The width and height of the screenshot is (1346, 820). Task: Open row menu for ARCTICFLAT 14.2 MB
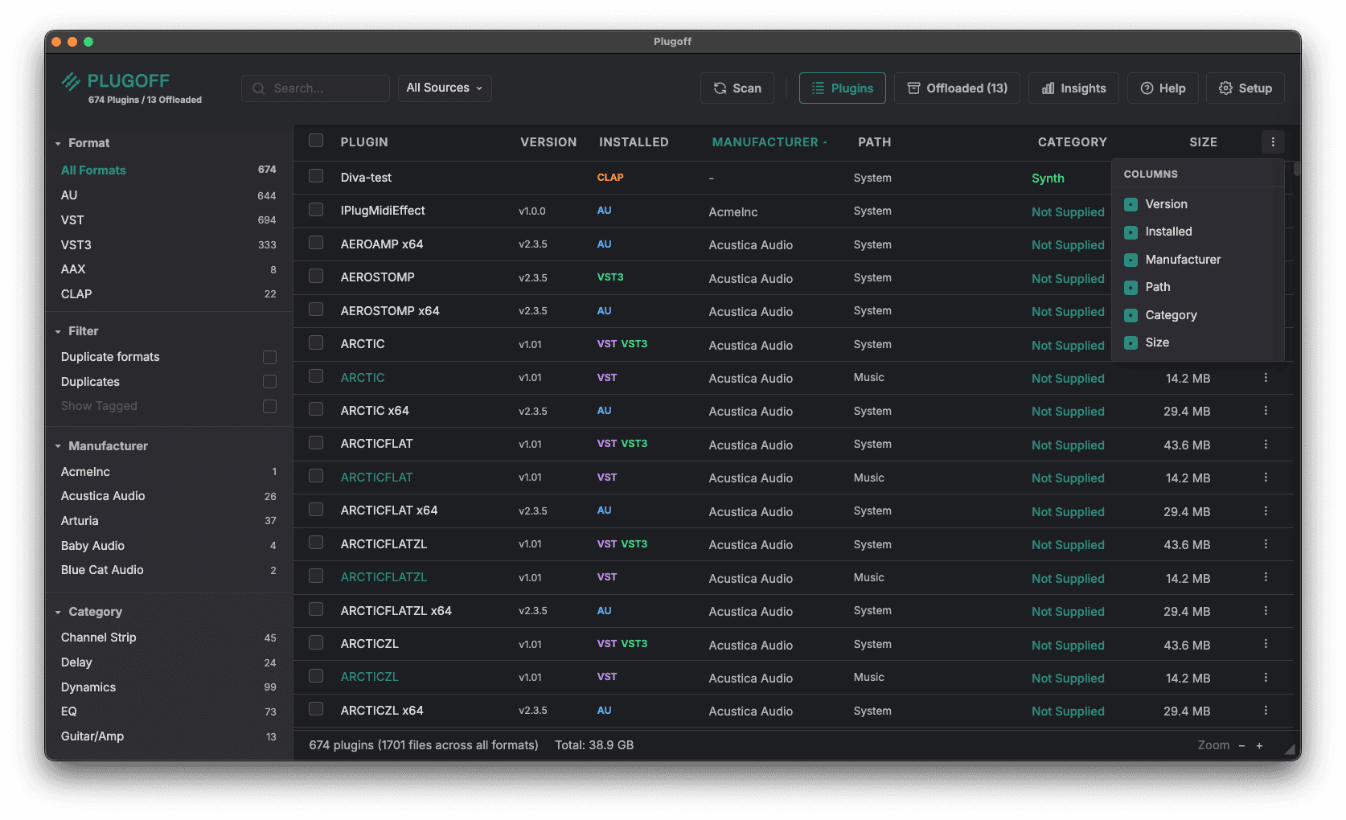pos(1266,478)
